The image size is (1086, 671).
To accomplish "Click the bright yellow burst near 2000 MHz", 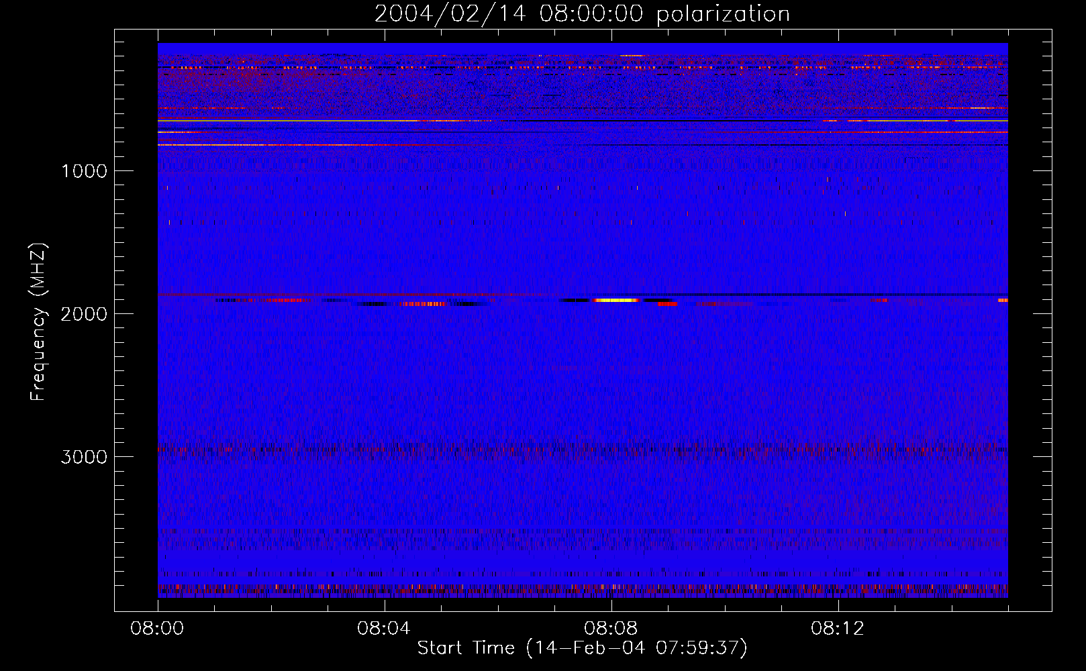I will pyautogui.click(x=615, y=301).
